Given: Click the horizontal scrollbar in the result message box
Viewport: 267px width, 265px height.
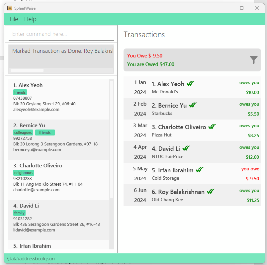Looking at the screenshot, I should (27, 70).
